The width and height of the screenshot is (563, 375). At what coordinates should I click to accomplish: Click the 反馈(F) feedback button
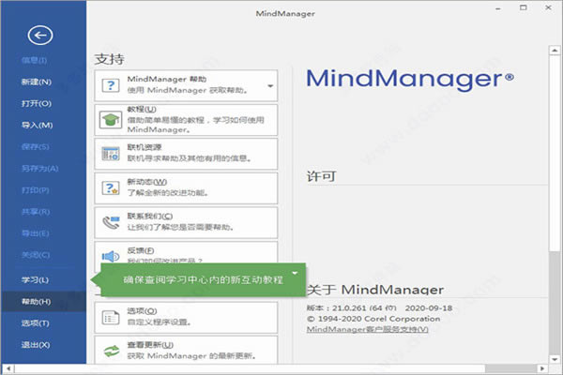point(186,252)
